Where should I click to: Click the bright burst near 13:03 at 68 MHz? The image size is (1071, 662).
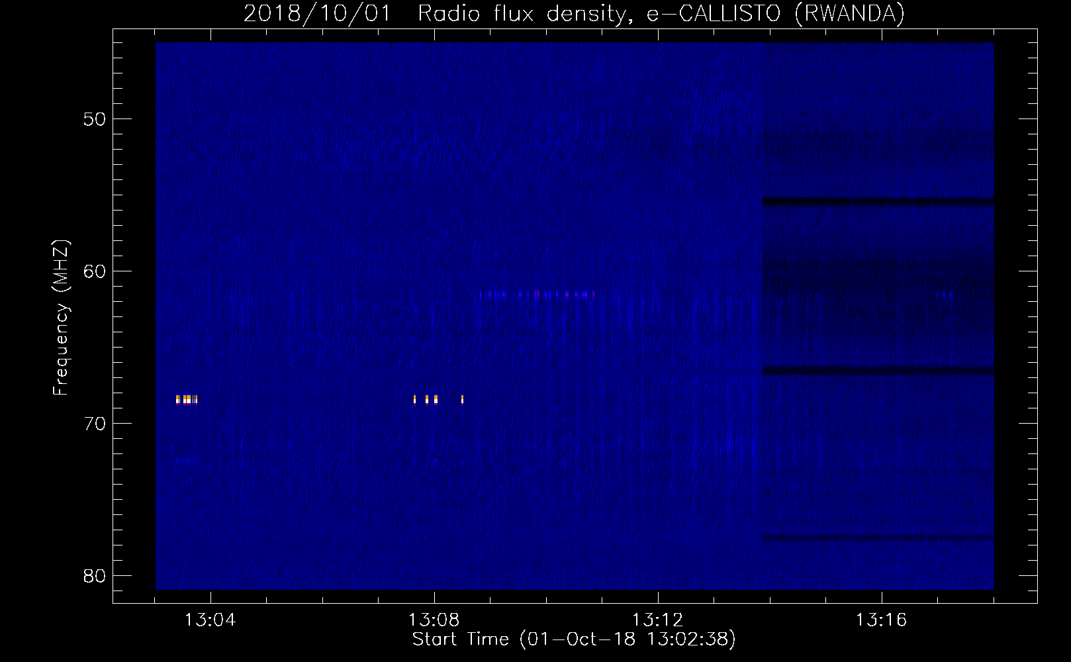pyautogui.click(x=187, y=399)
